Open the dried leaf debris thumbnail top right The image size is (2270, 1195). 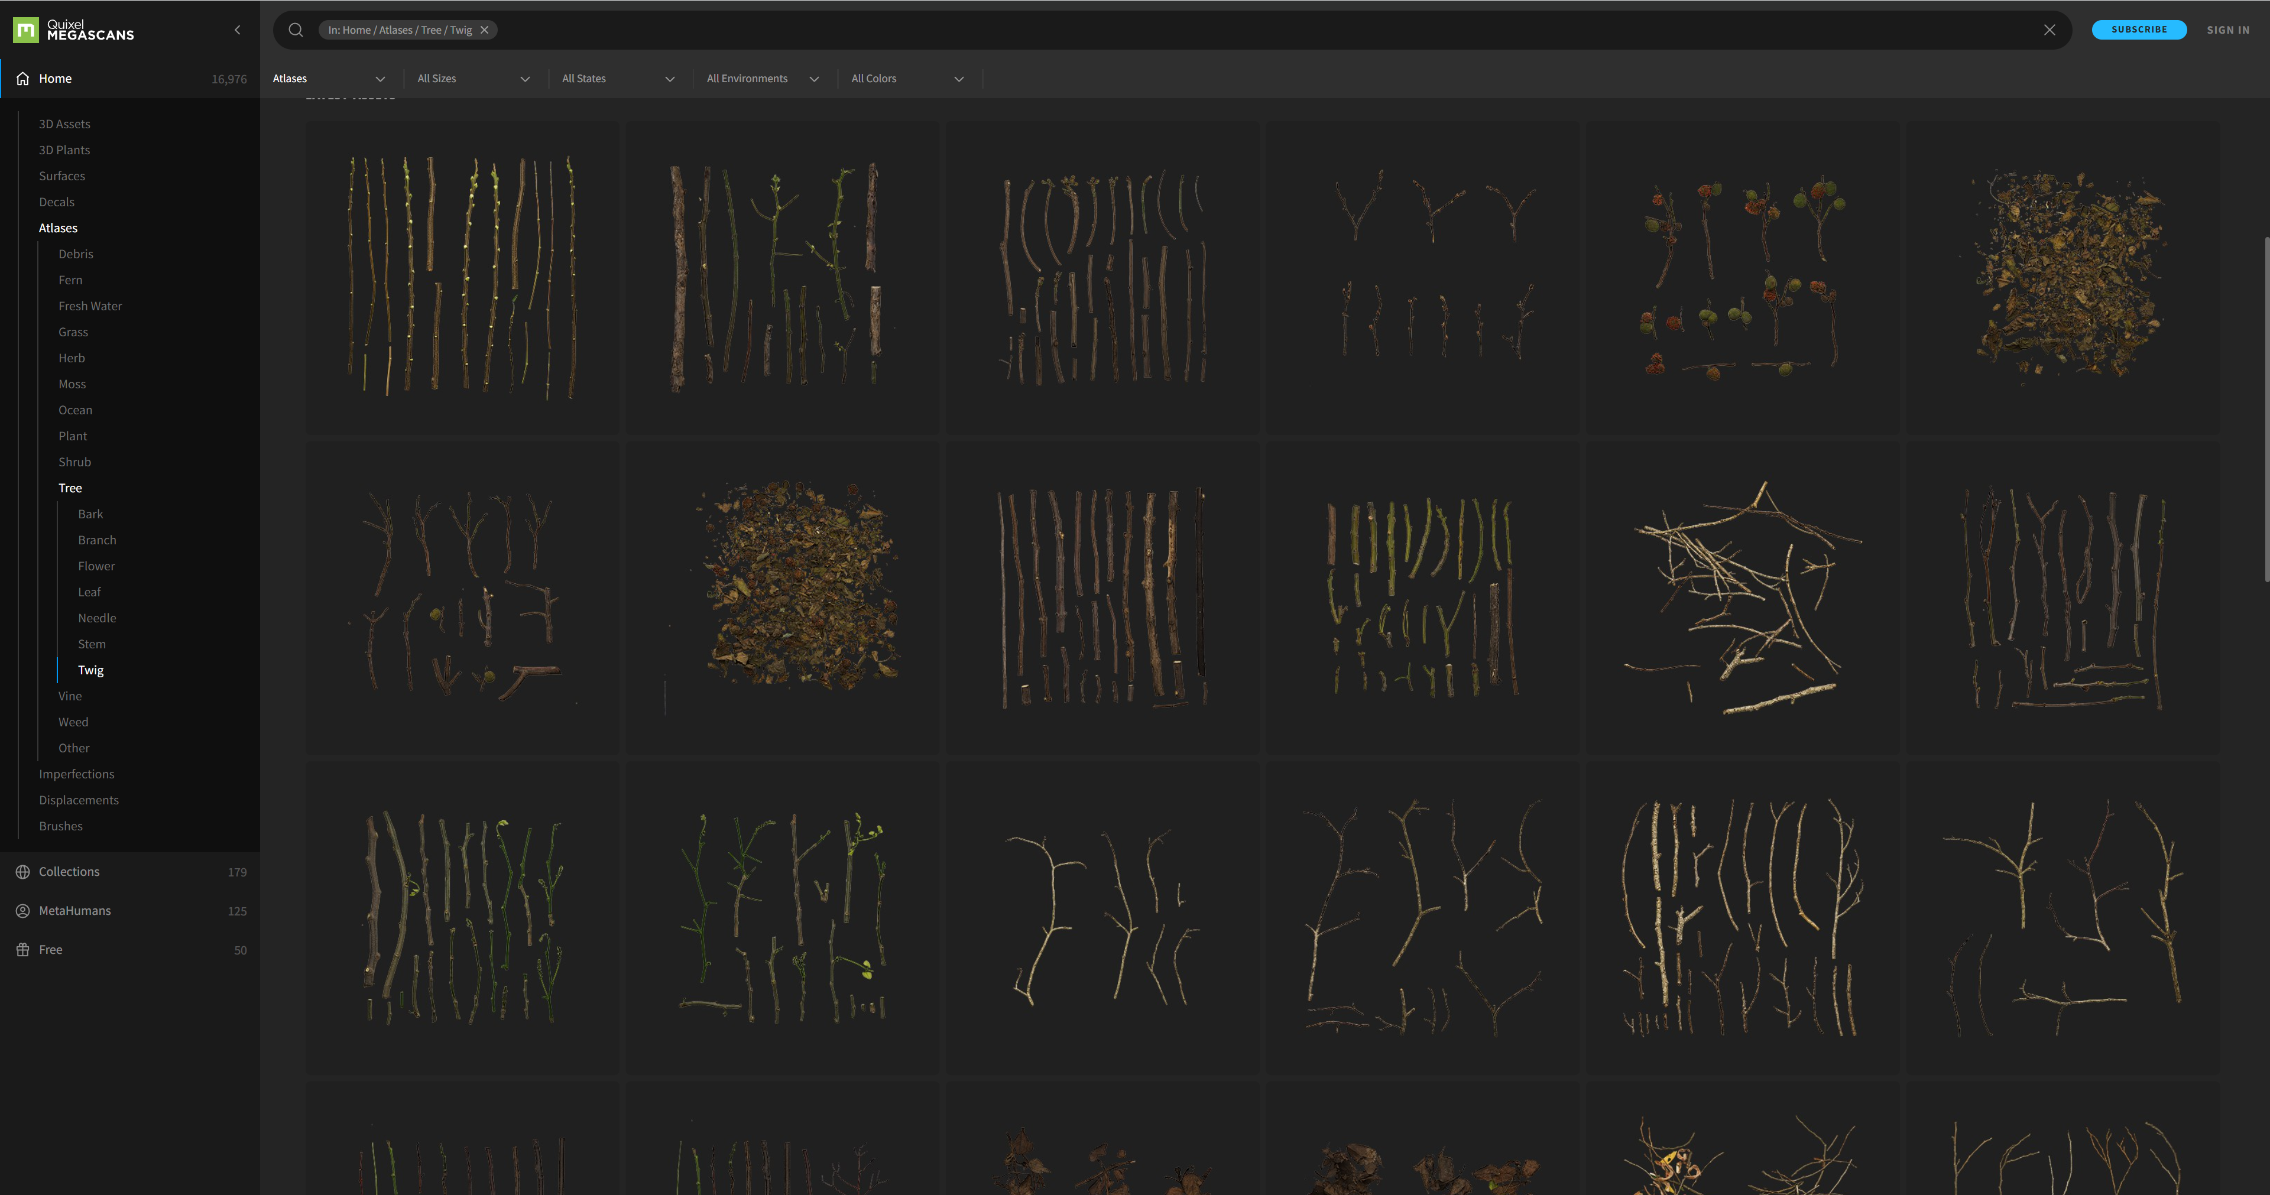point(2063,277)
